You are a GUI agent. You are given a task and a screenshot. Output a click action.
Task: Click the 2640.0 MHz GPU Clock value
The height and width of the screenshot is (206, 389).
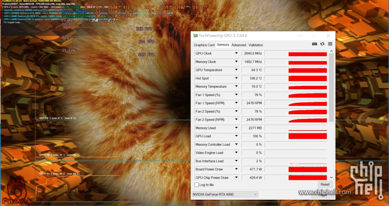(x=252, y=53)
